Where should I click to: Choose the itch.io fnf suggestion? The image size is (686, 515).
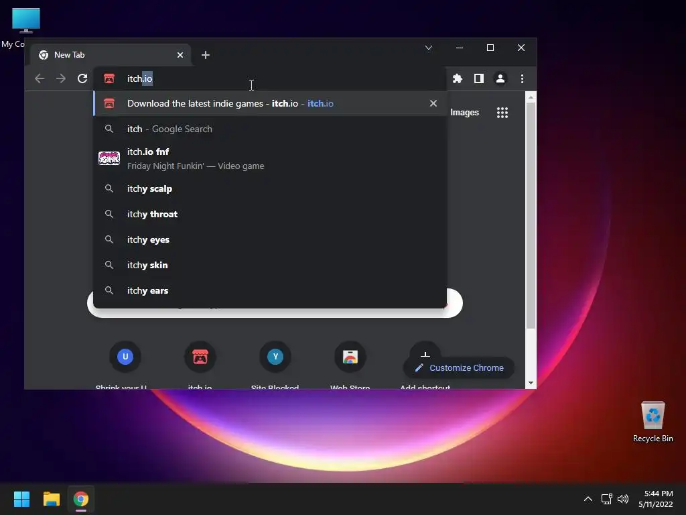(270, 158)
